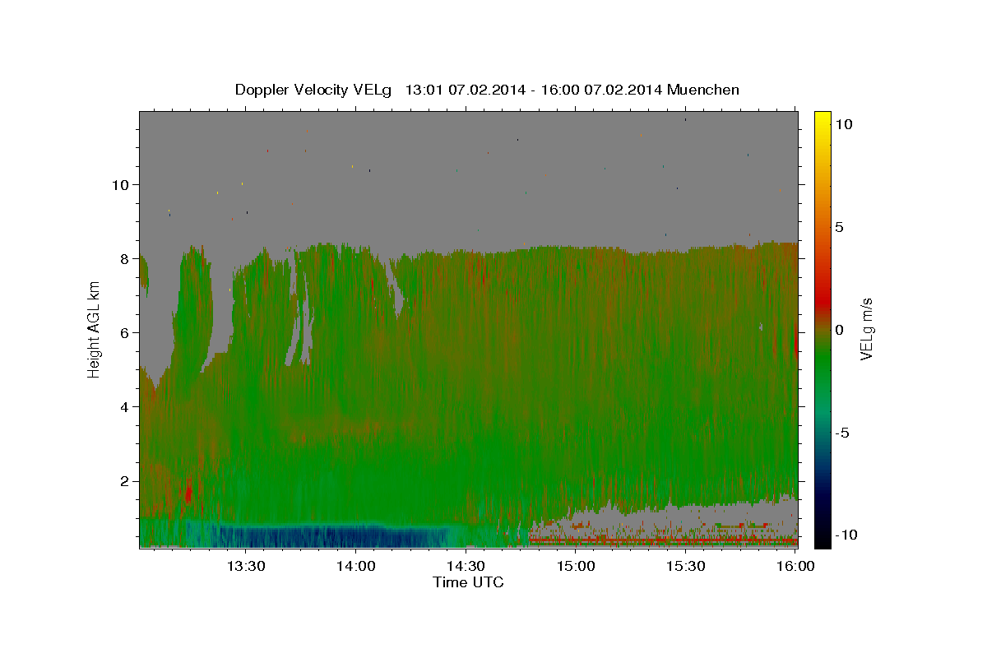This screenshot has width=987, height=658.
Task: Click the height tick label 6
Action: [126, 333]
